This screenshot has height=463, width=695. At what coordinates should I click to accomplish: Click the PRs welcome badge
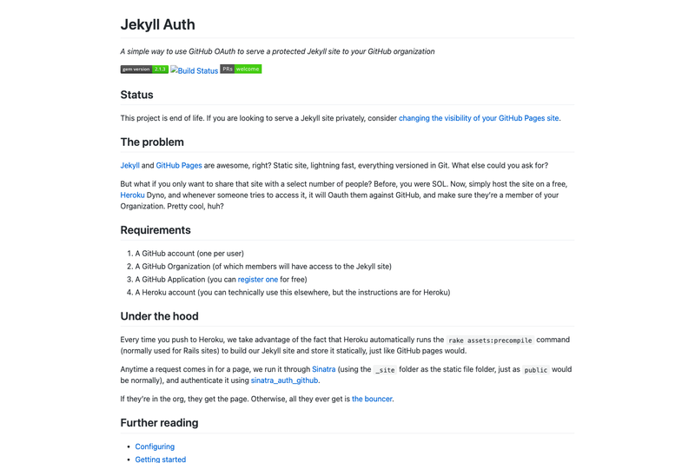[x=241, y=69]
